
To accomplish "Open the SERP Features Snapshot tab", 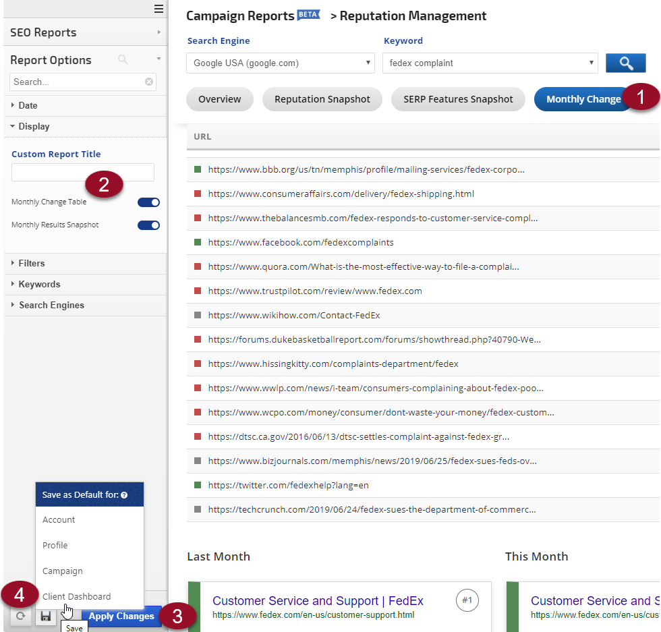I will [458, 99].
